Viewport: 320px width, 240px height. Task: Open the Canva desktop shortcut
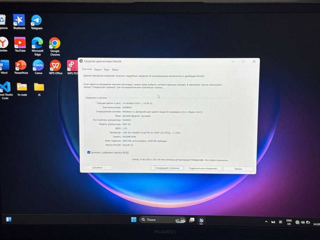tap(38, 67)
